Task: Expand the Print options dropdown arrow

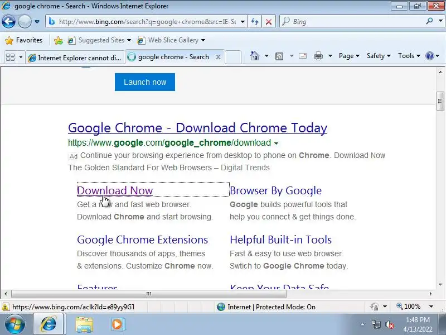Action: point(330,56)
